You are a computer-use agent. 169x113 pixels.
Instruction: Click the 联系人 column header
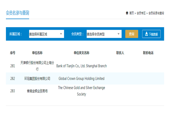click(120, 53)
